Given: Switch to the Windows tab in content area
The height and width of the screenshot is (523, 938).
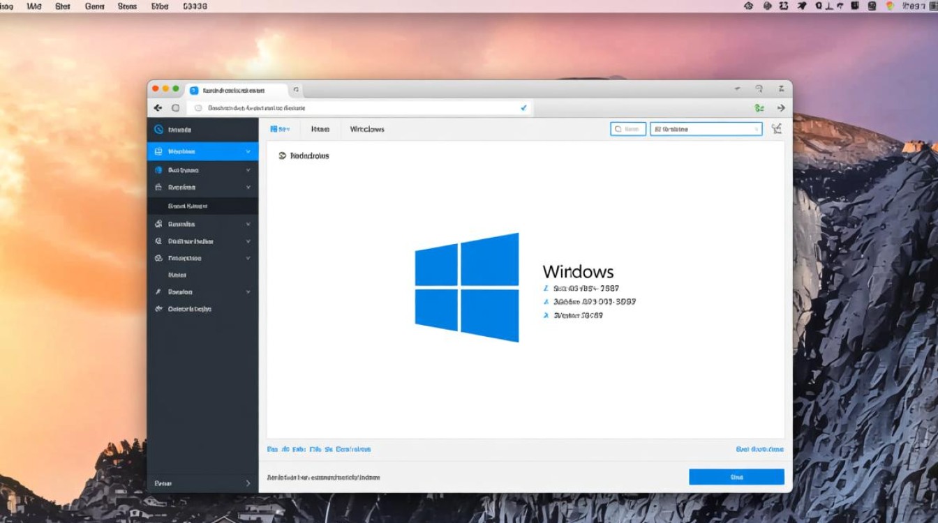Looking at the screenshot, I should pyautogui.click(x=366, y=129).
